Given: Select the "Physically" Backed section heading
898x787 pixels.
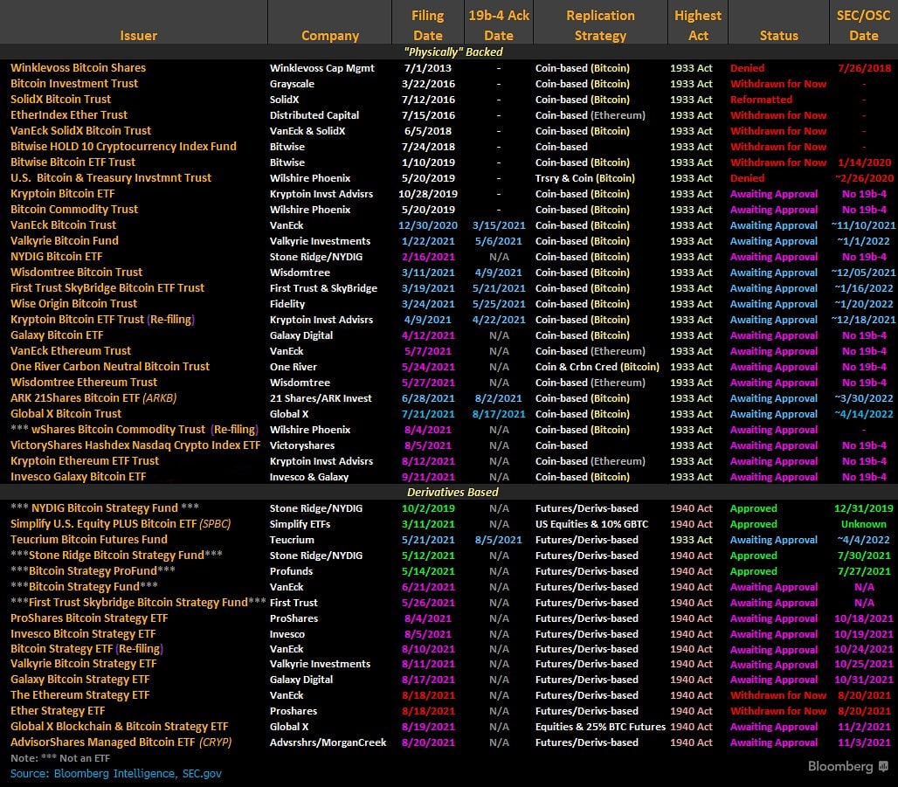Looking at the screenshot, I should [x=453, y=52].
